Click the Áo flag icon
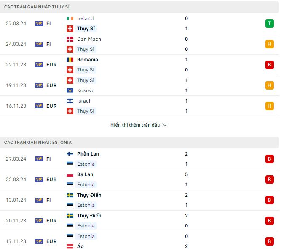This screenshot has width=281, height=251. tap(70, 246)
